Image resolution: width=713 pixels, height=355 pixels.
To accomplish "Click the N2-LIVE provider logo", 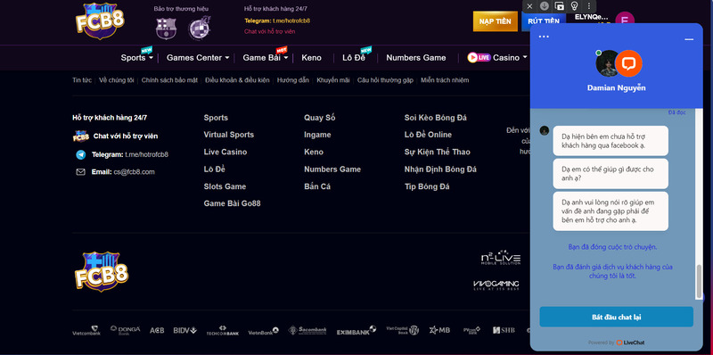I will click(x=501, y=258).
